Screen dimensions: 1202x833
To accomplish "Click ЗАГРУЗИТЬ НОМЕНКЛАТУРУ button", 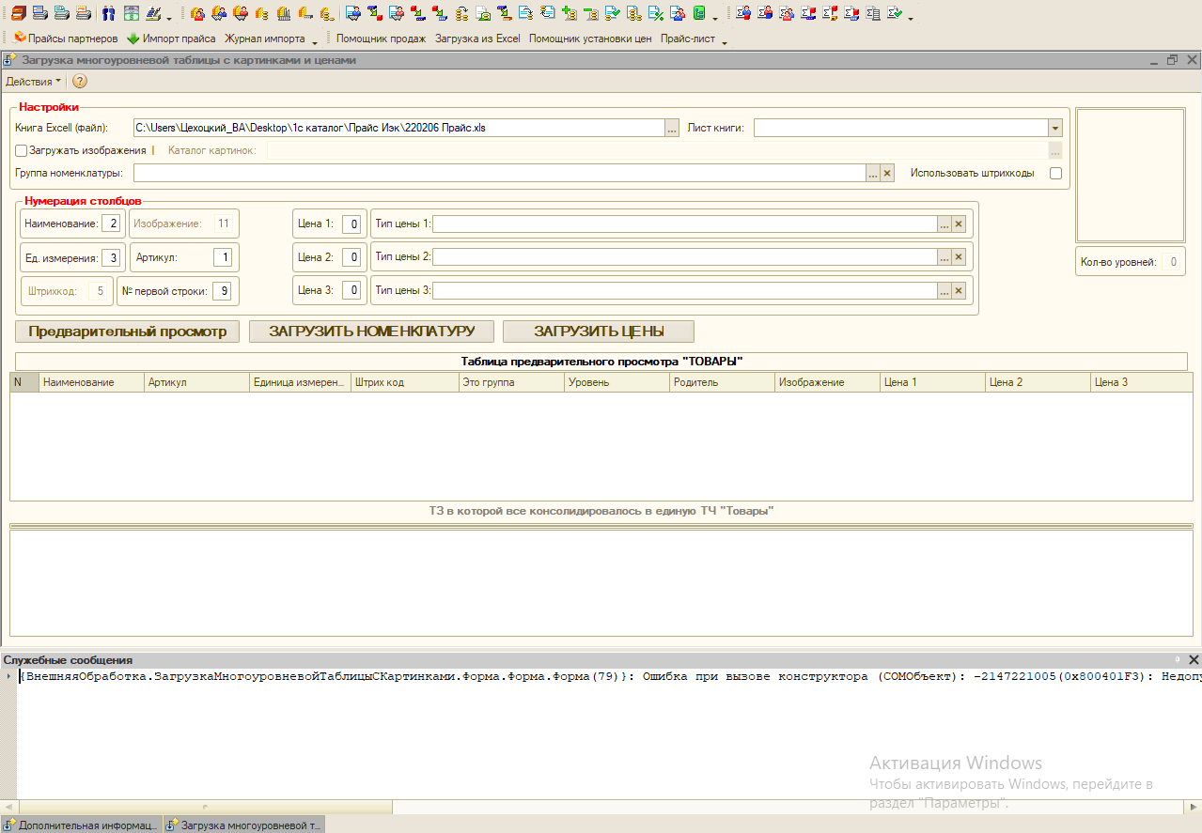I will tap(371, 332).
